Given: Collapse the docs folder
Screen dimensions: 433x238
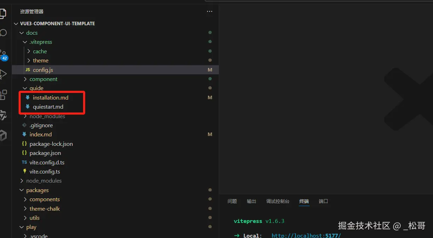Looking at the screenshot, I should (x=22, y=33).
